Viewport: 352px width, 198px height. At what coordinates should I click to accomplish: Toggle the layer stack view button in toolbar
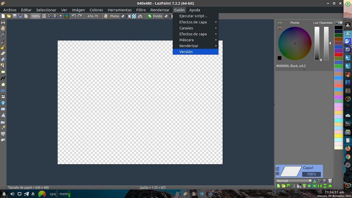point(67,16)
